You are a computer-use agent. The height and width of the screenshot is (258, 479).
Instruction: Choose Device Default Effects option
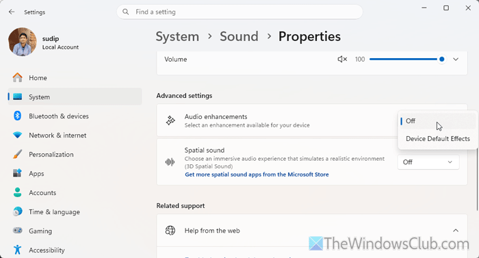(x=437, y=139)
